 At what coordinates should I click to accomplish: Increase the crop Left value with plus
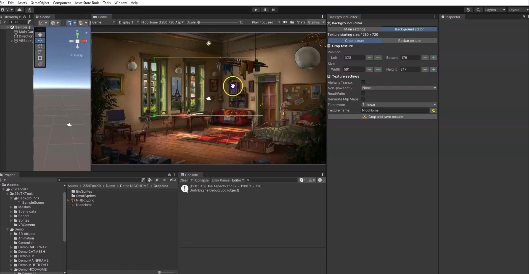pyautogui.click(x=378, y=58)
